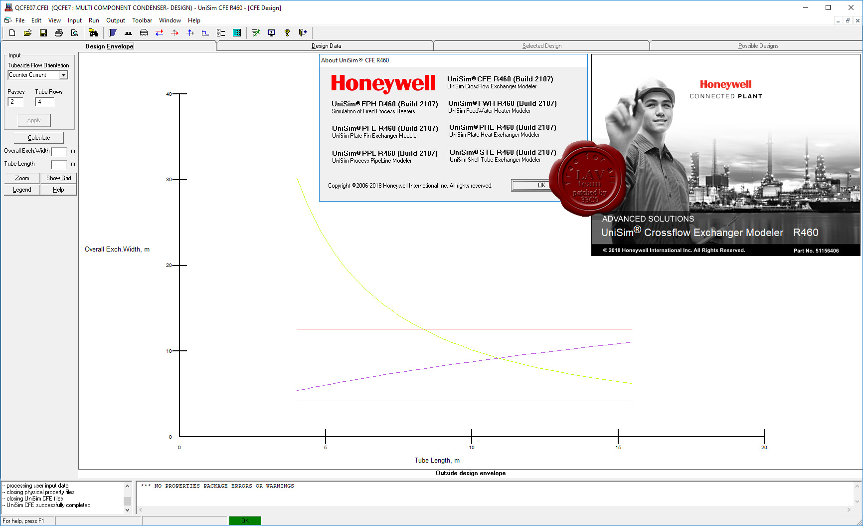
Task: Click the blue monitor display icon
Action: 271,33
